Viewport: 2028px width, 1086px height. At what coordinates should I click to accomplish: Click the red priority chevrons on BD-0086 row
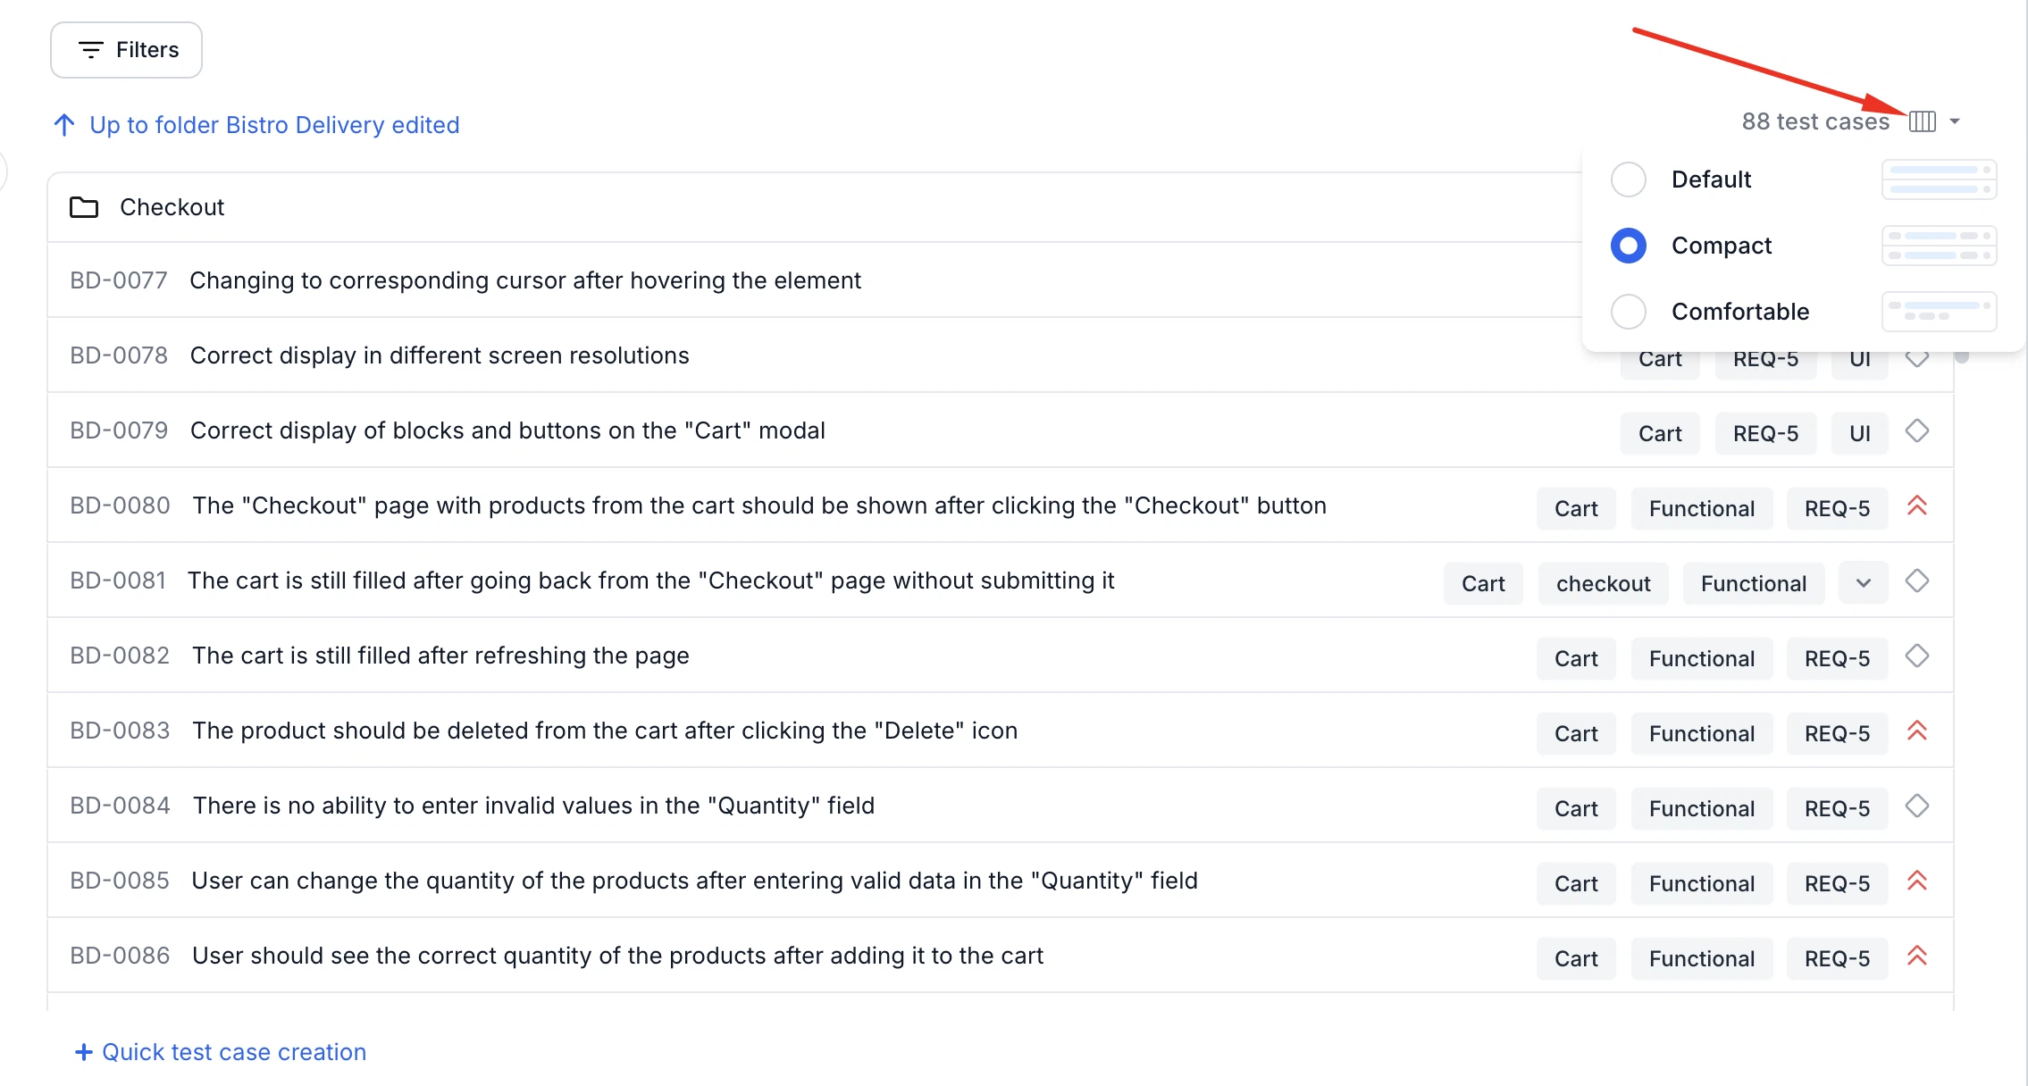pyautogui.click(x=1918, y=957)
